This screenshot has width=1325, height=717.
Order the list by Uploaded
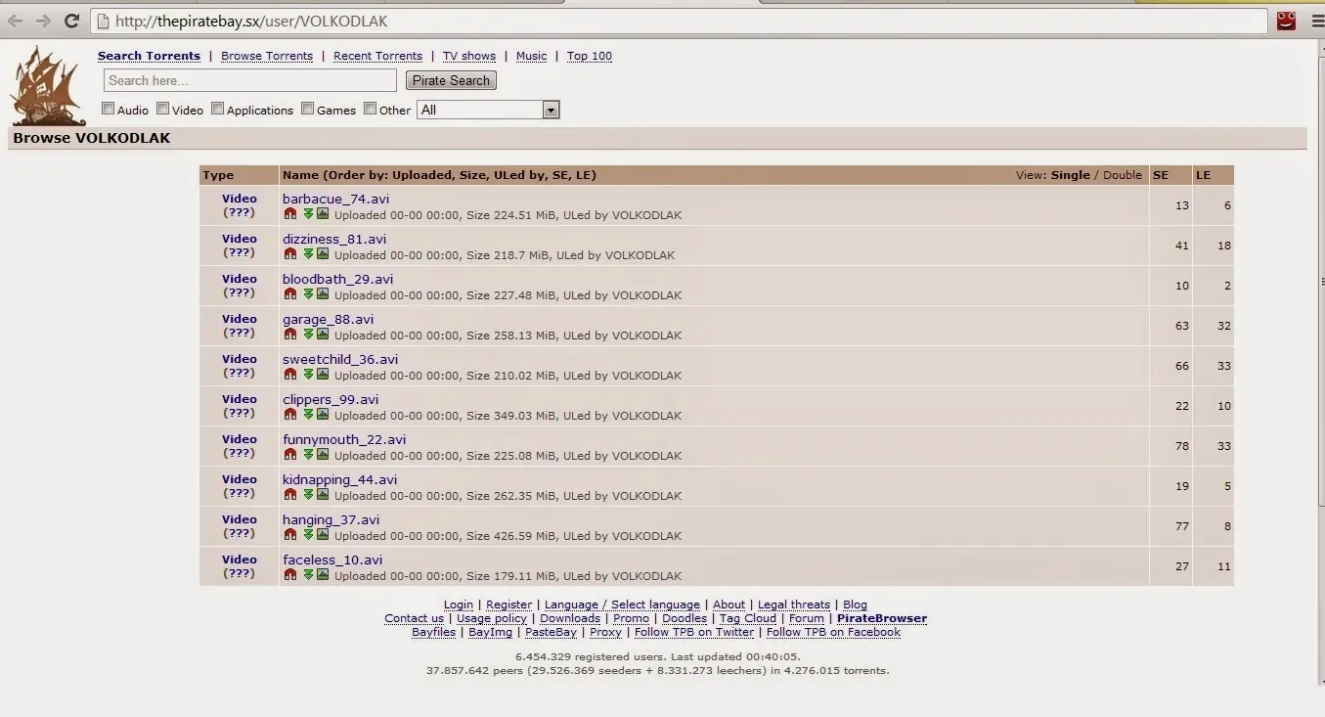(x=420, y=175)
